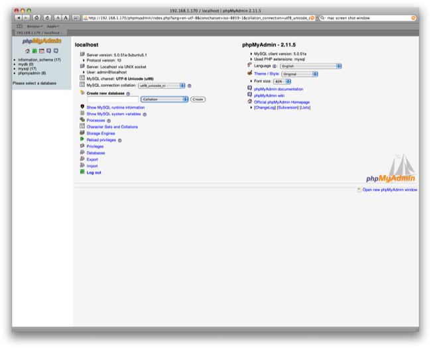The image size is (431, 348).
Task: Open the Subversion link
Action: (288, 108)
